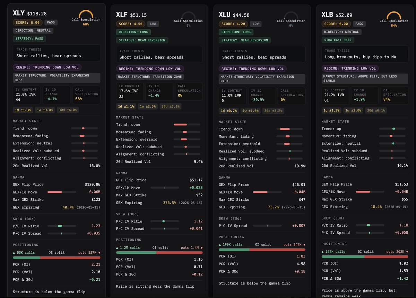
Task: Click XLF SCORE: 4.50 badge
Action: [x=130, y=24]
